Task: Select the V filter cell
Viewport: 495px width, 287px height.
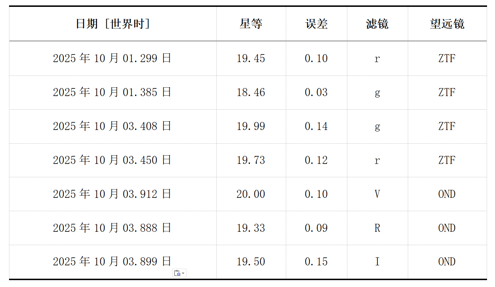Action: click(377, 194)
